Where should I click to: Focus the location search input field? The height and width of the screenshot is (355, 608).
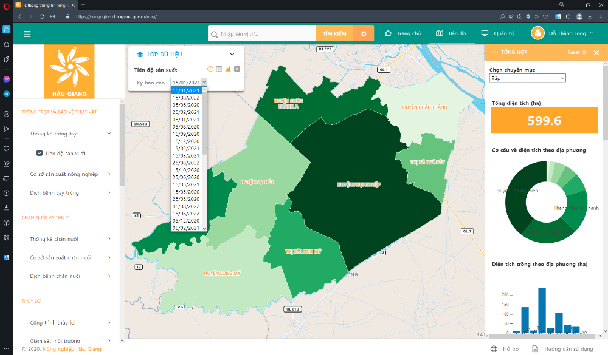pyautogui.click(x=265, y=34)
